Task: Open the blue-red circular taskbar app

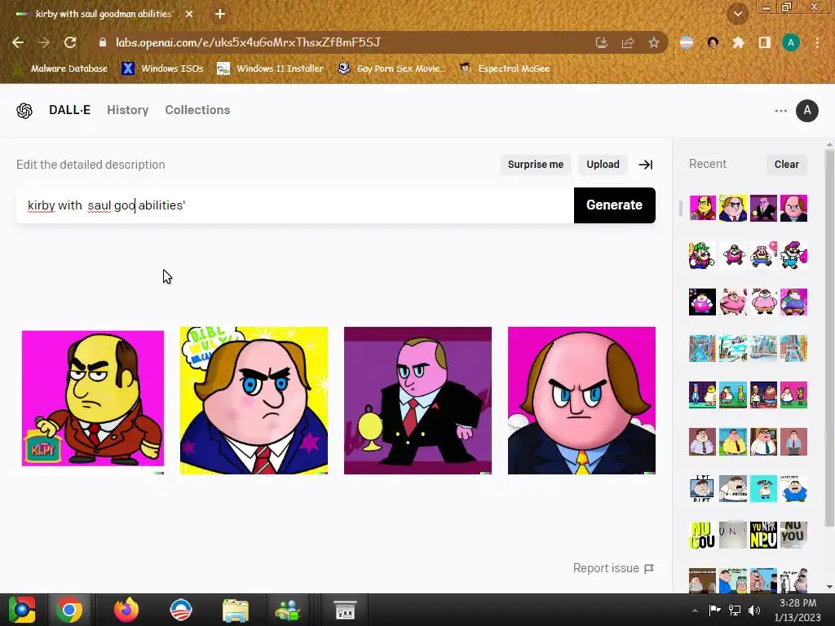Action: 180,610
